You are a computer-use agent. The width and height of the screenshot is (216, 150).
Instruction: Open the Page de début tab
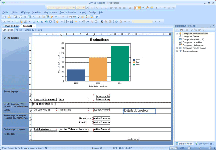pos(12,26)
